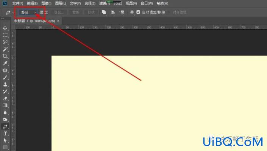The height and width of the screenshot is (151, 267).
Task: Select the Dodge tool
Action: (5, 120)
